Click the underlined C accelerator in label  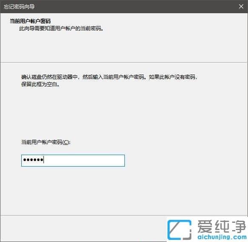click(66, 142)
